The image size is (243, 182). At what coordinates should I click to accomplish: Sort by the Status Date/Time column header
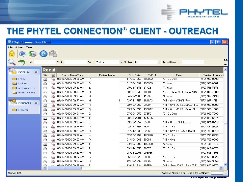coord(72,75)
